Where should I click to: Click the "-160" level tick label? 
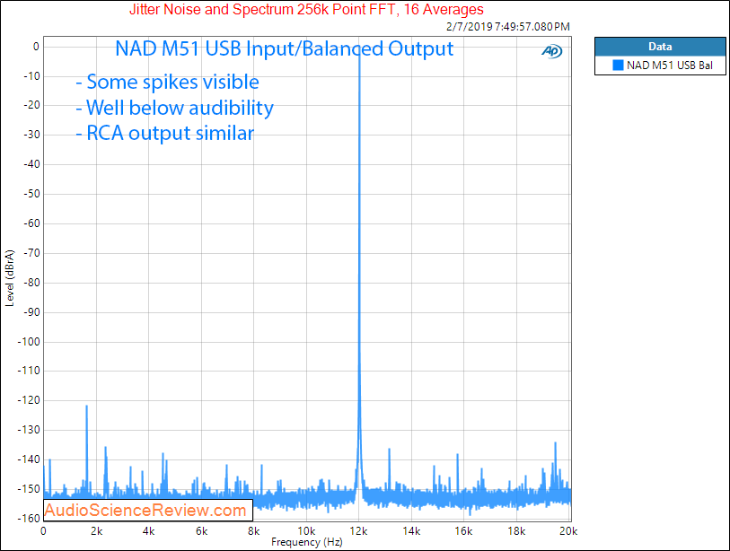pyautogui.click(x=29, y=519)
